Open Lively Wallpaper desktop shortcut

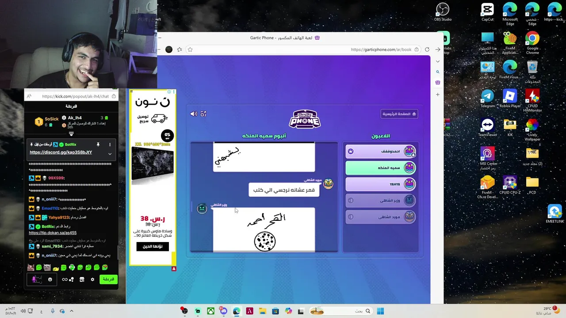532,129
